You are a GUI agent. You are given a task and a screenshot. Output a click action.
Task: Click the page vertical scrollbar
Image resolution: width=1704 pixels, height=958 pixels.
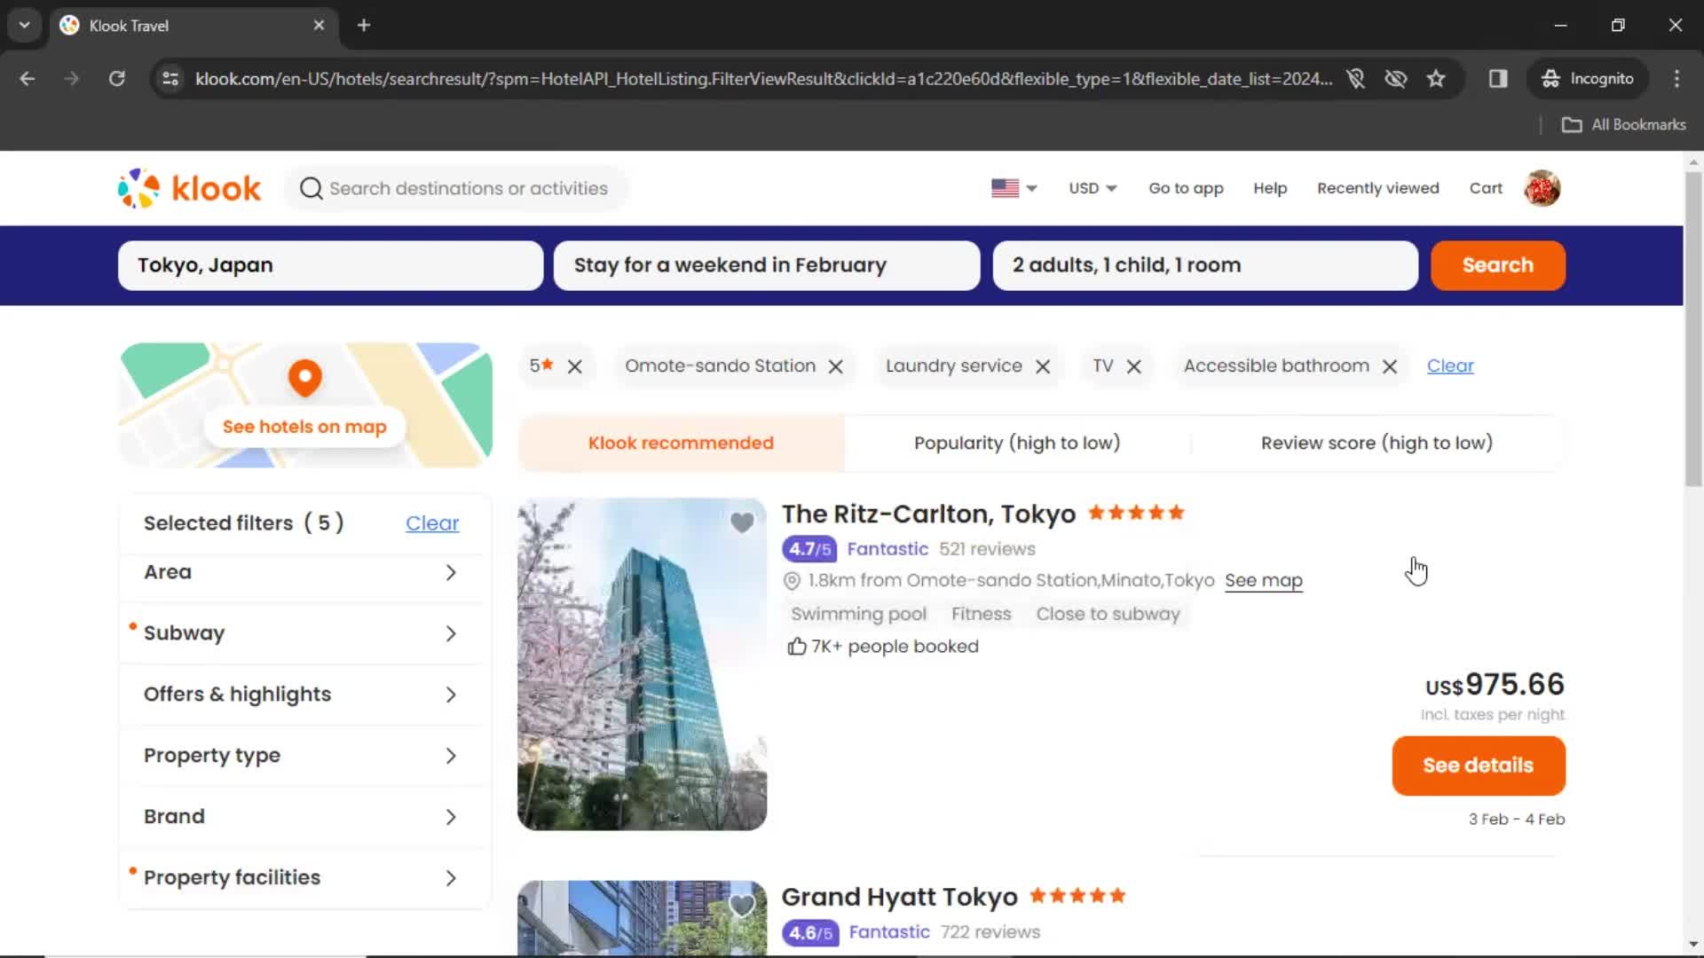[1693, 329]
